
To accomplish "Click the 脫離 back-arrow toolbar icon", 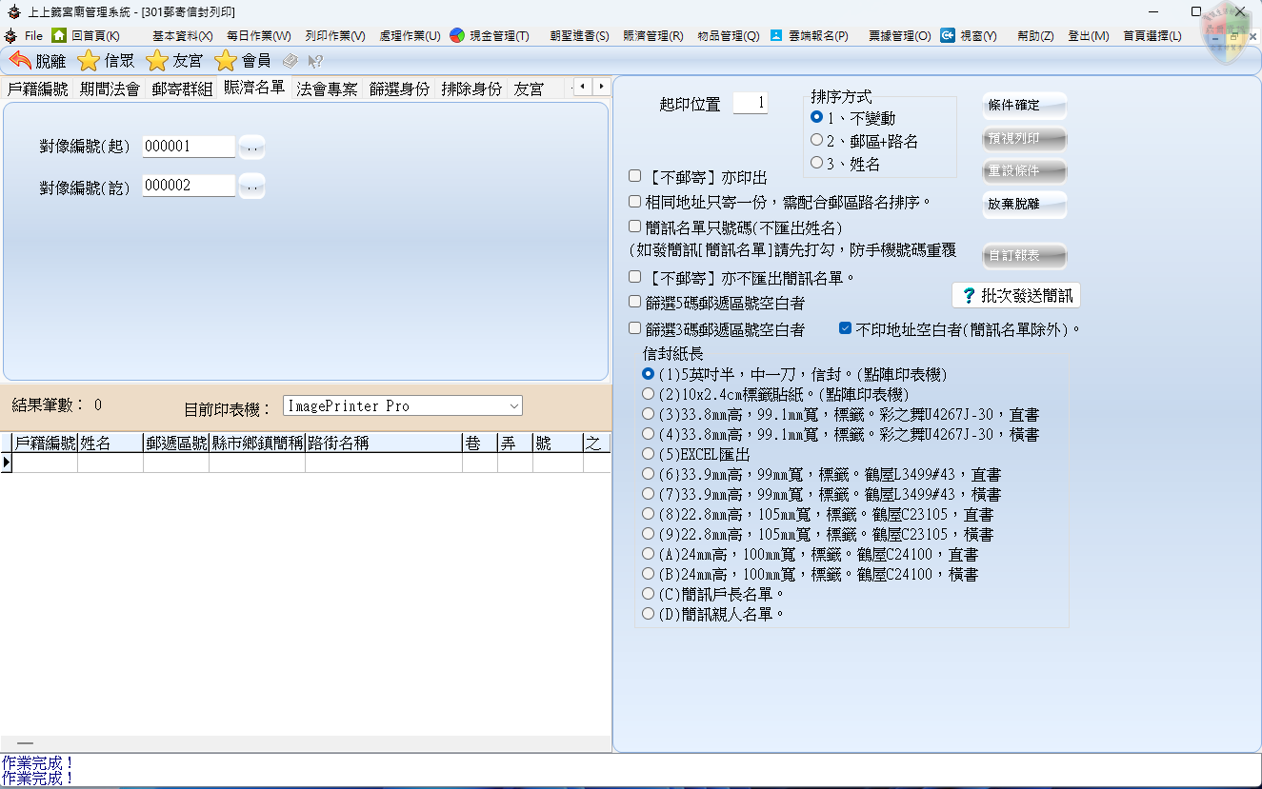I will (19, 61).
